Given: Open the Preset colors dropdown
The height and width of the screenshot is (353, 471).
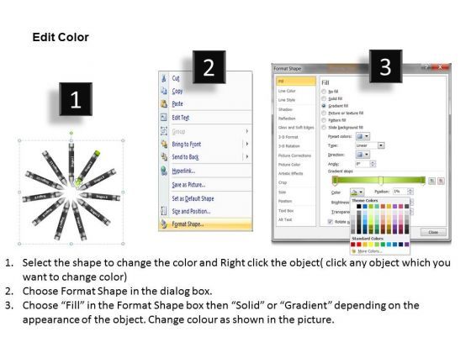Looking at the screenshot, I should point(363,136).
